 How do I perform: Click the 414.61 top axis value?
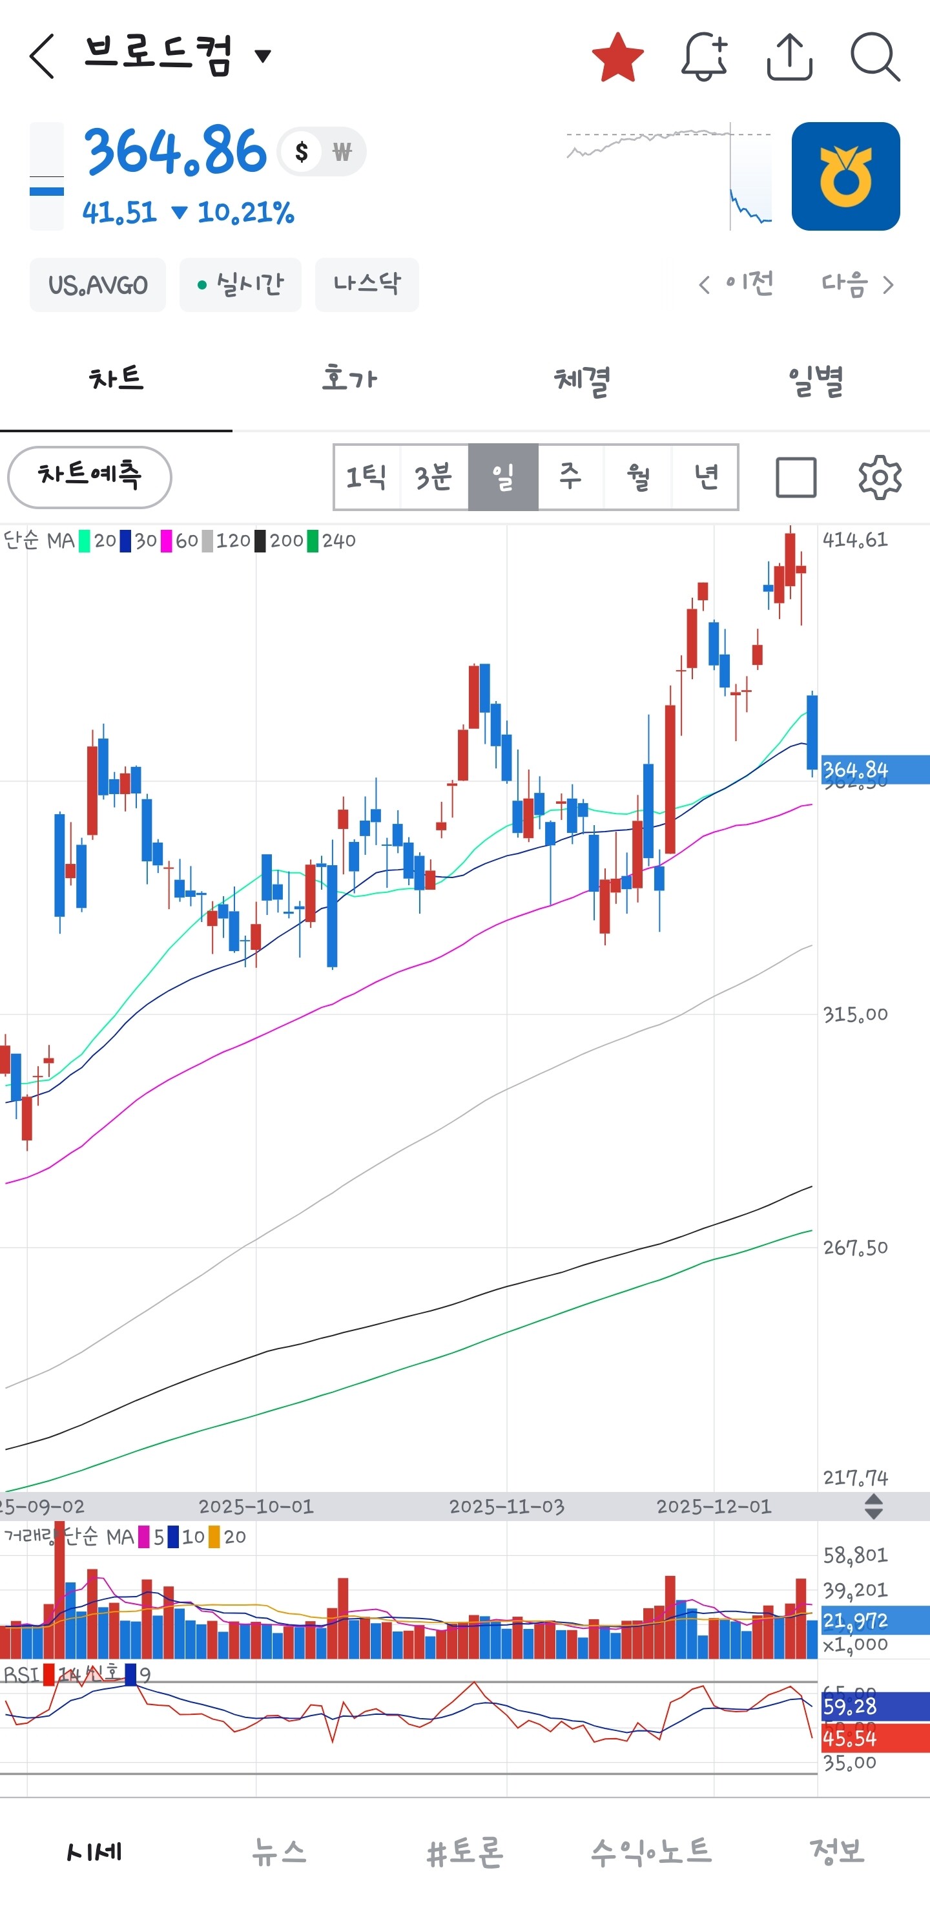coord(855,540)
